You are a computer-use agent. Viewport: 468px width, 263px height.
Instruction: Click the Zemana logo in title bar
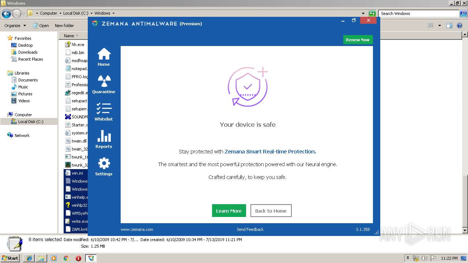[95, 23]
